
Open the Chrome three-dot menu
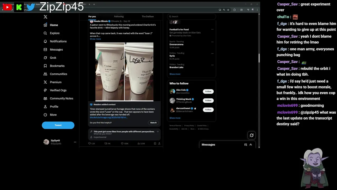[257, 10]
